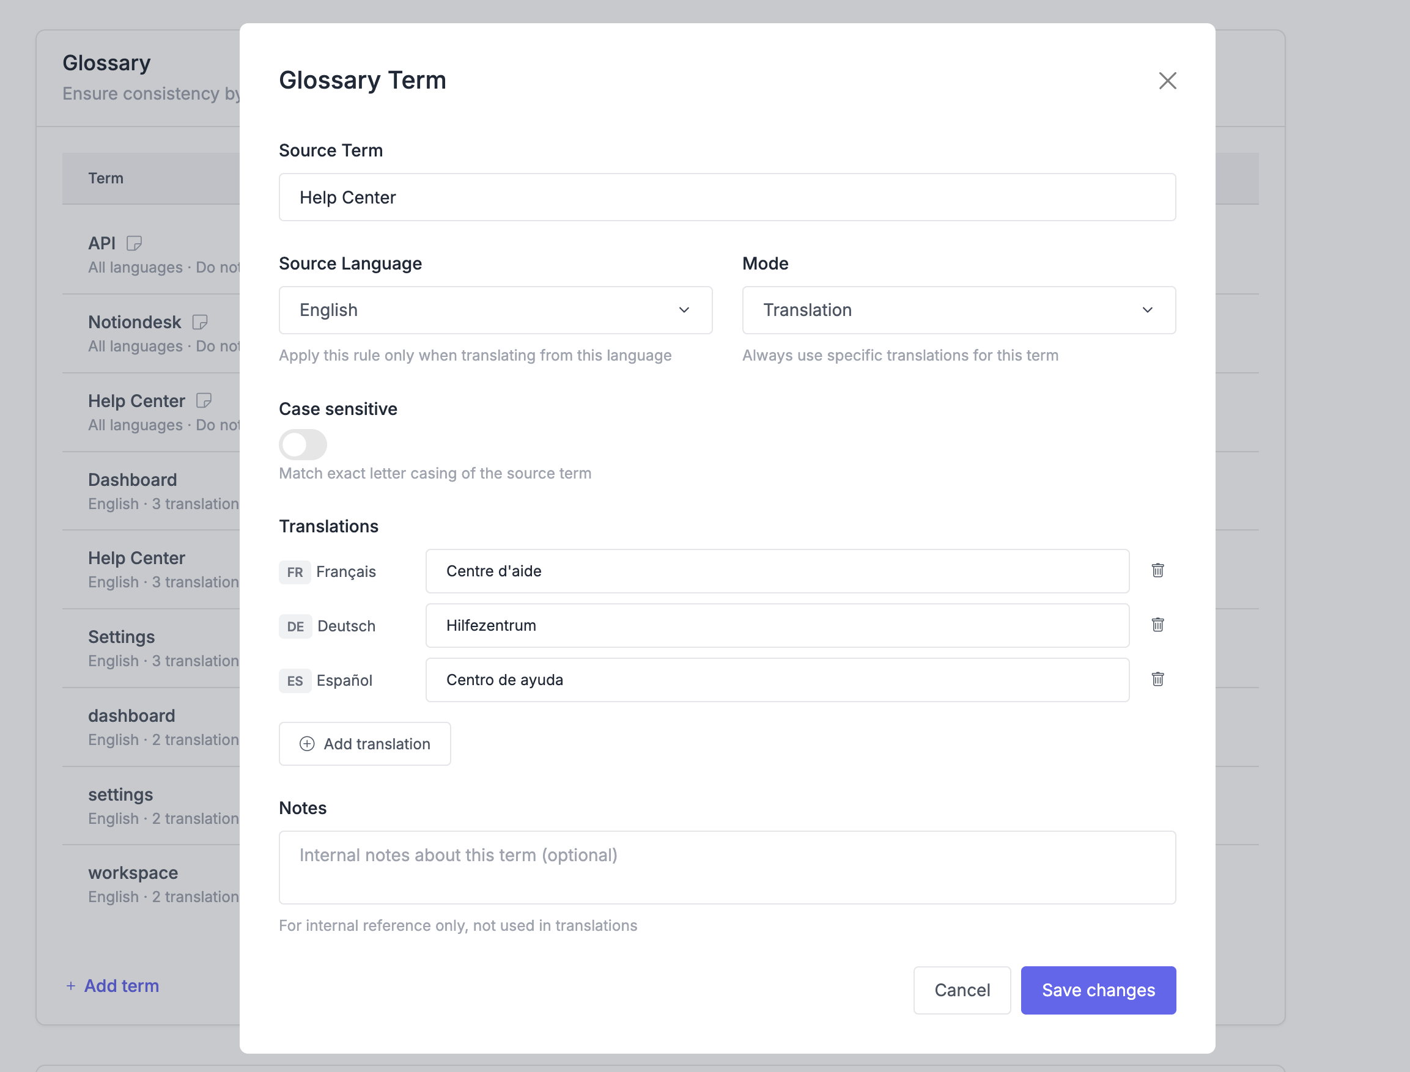Edit the Hilfezentrum translation field
The width and height of the screenshot is (1410, 1072).
point(776,625)
